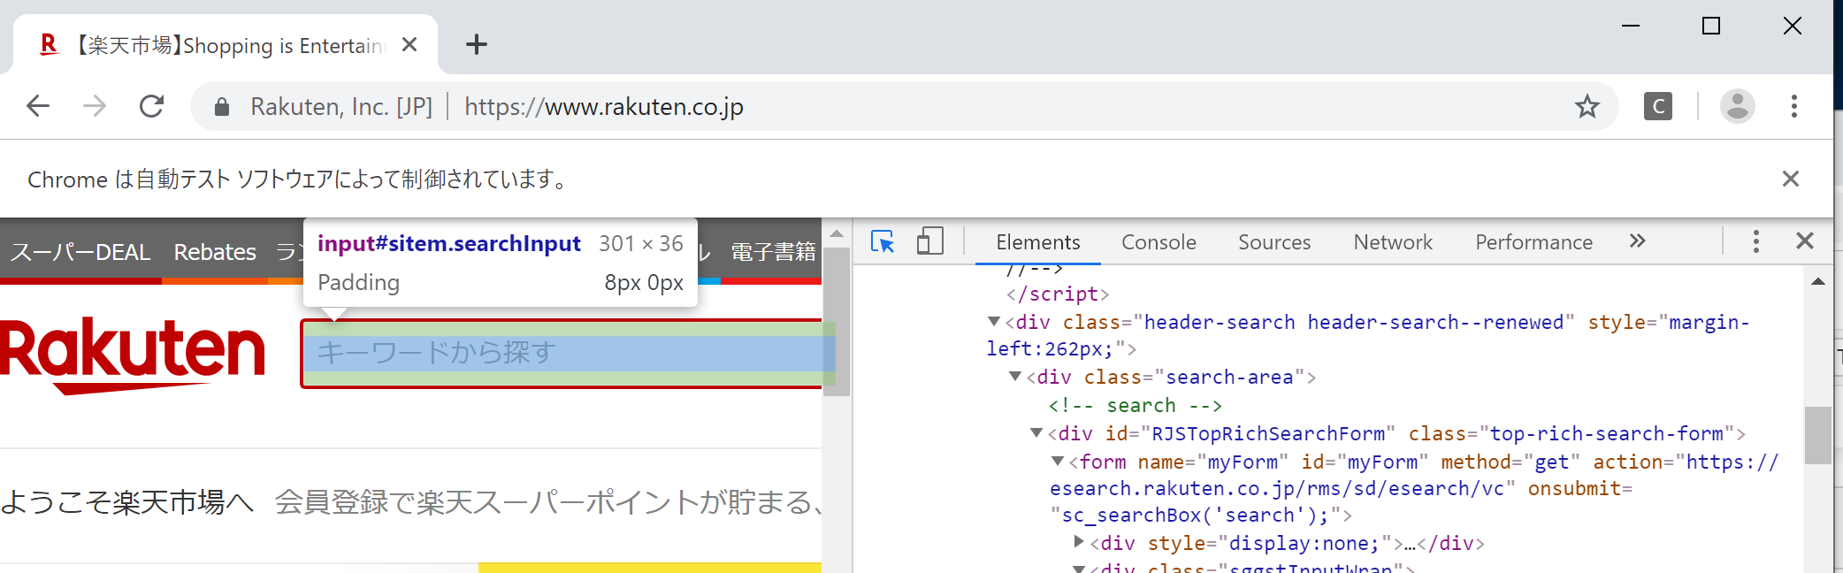Image resolution: width=1843 pixels, height=573 pixels.
Task: Expand the display:none div node
Action: [1079, 542]
